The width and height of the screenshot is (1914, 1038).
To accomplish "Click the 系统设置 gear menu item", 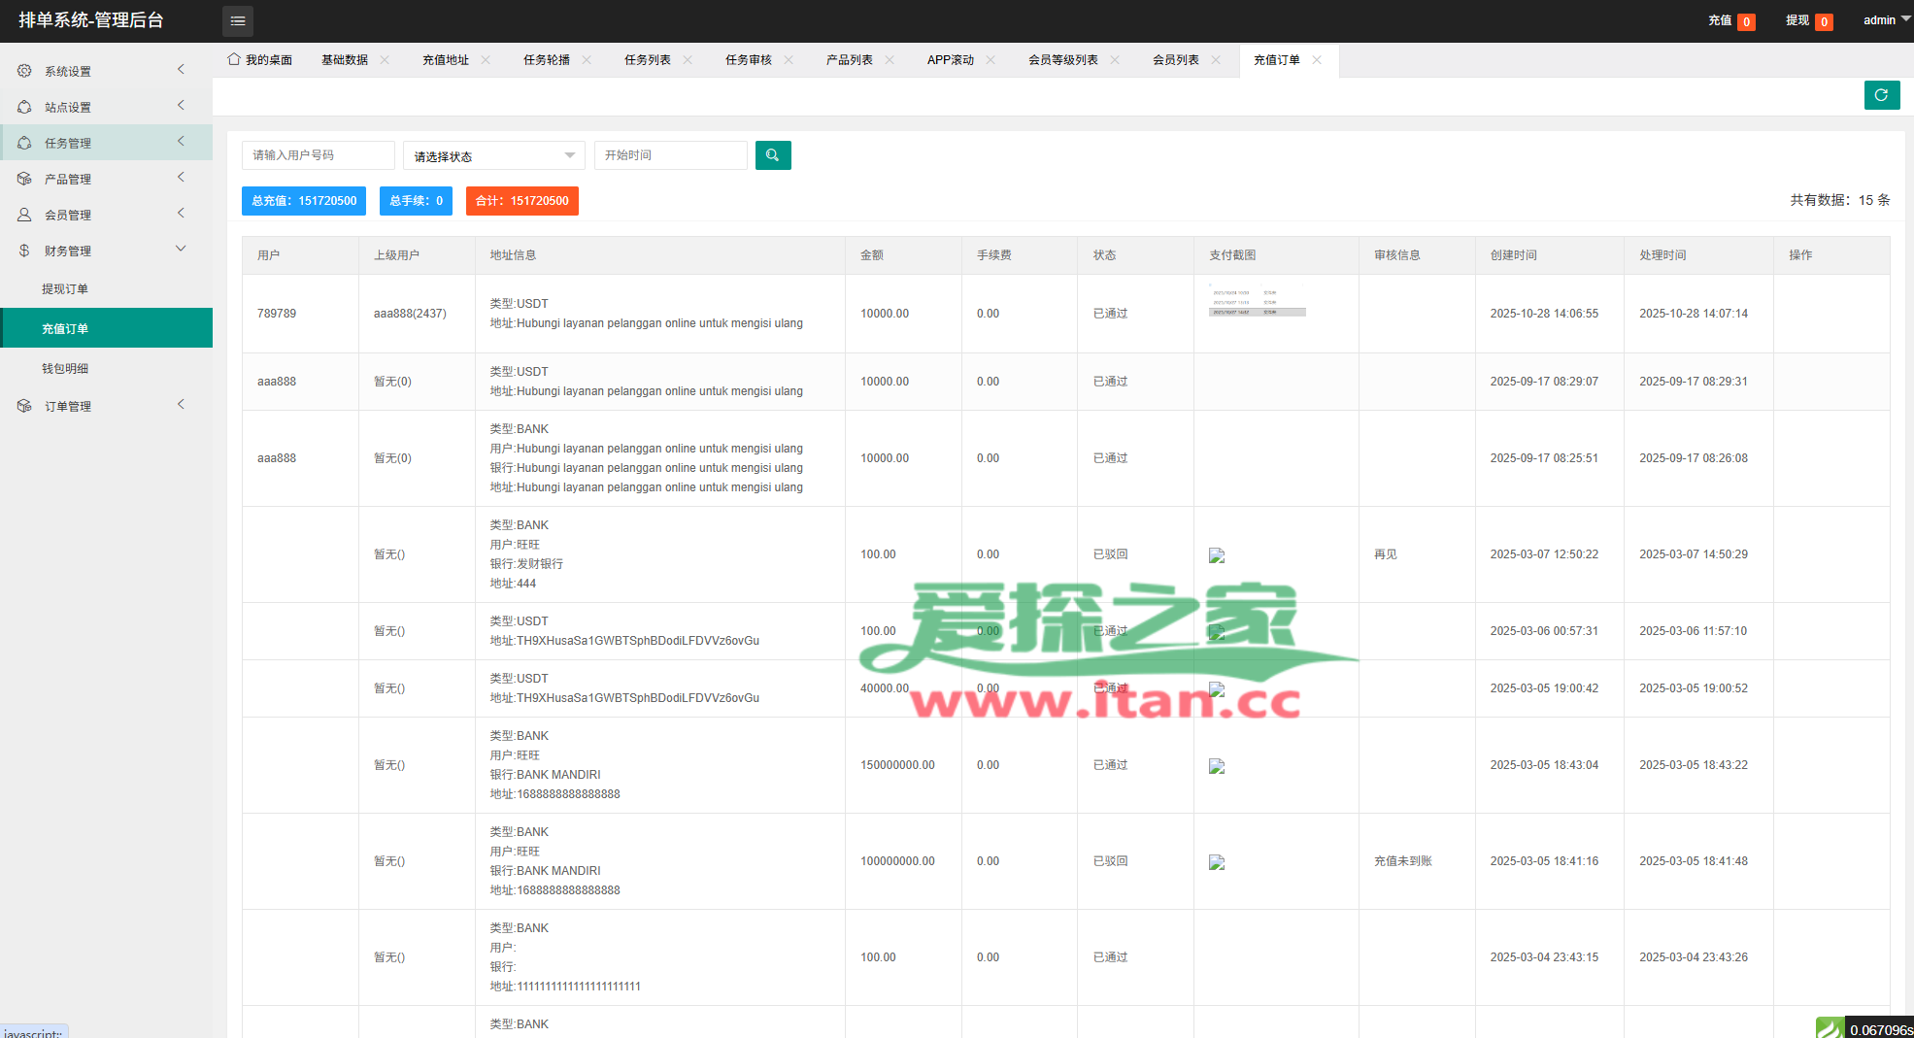I will pos(68,71).
